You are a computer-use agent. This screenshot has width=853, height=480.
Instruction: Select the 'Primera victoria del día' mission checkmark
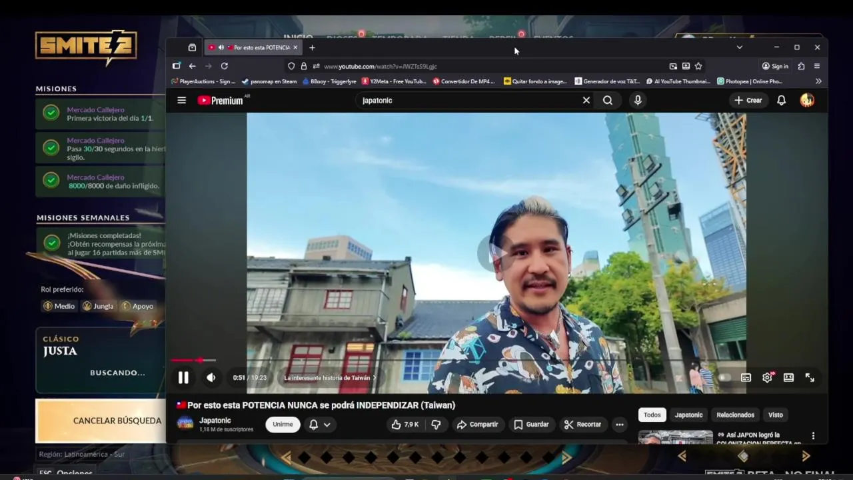51,113
